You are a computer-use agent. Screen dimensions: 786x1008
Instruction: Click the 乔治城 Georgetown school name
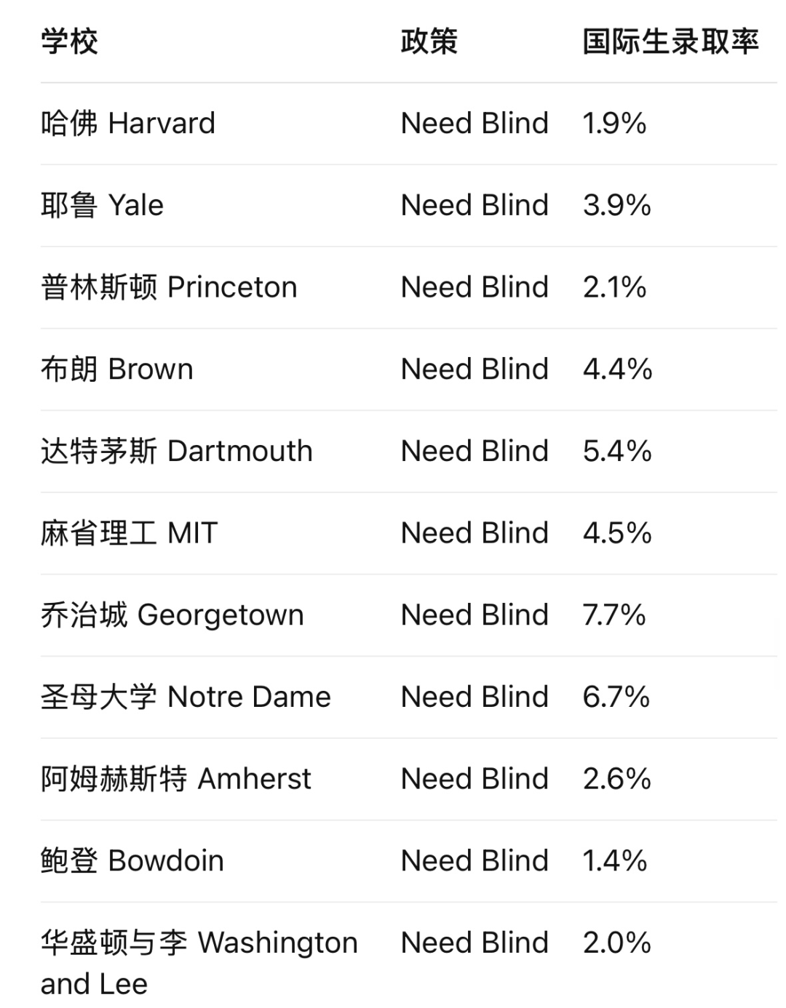(172, 615)
